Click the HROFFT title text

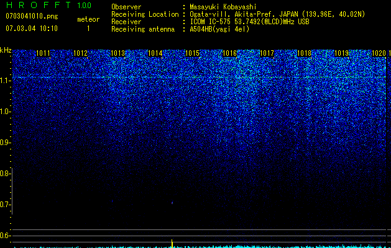pos(39,5)
